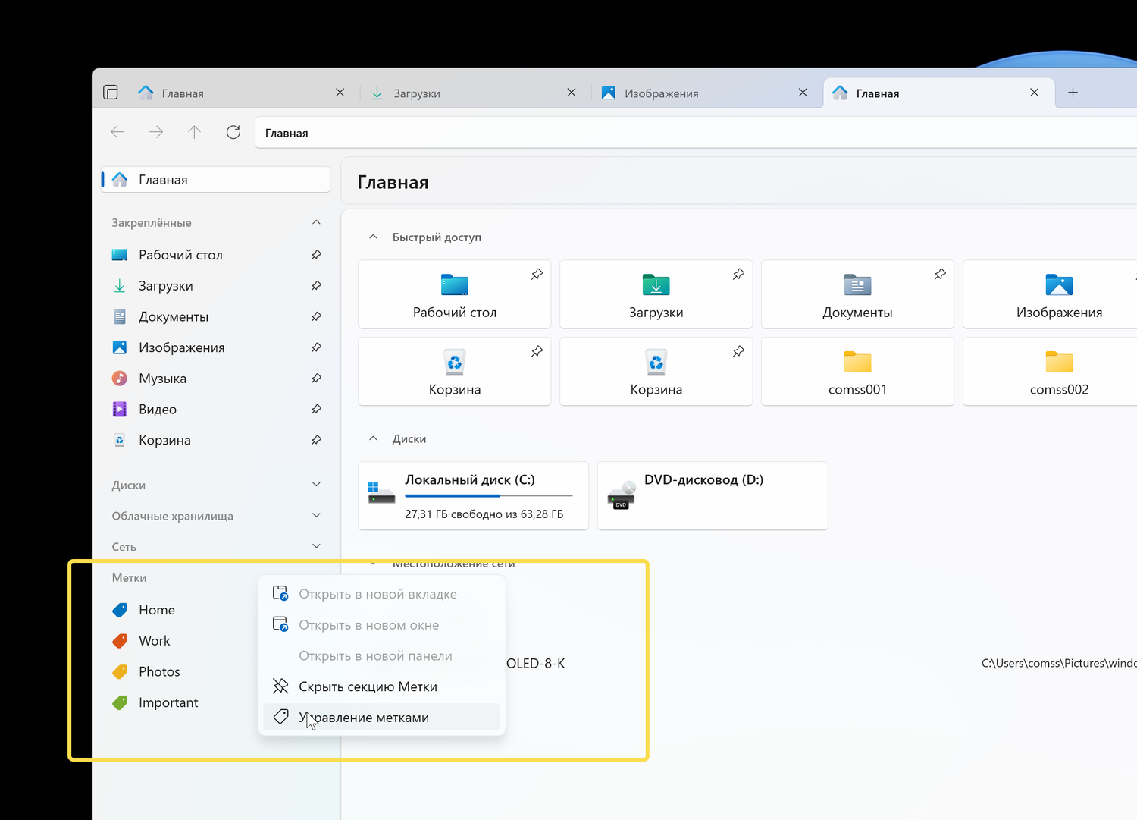Open the tab actions icon left of the tabs

click(x=111, y=93)
